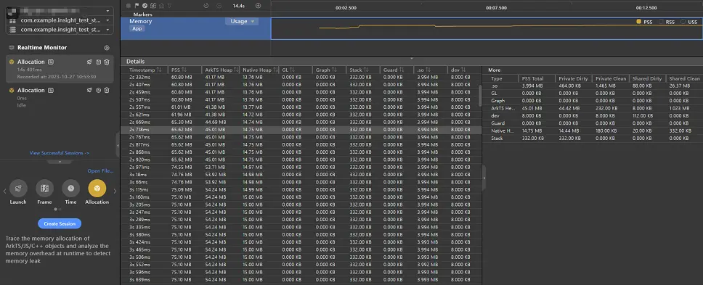Open the Usage dropdown in Memory lane
Image resolution: width=703 pixels, height=285 pixels.
coord(242,22)
